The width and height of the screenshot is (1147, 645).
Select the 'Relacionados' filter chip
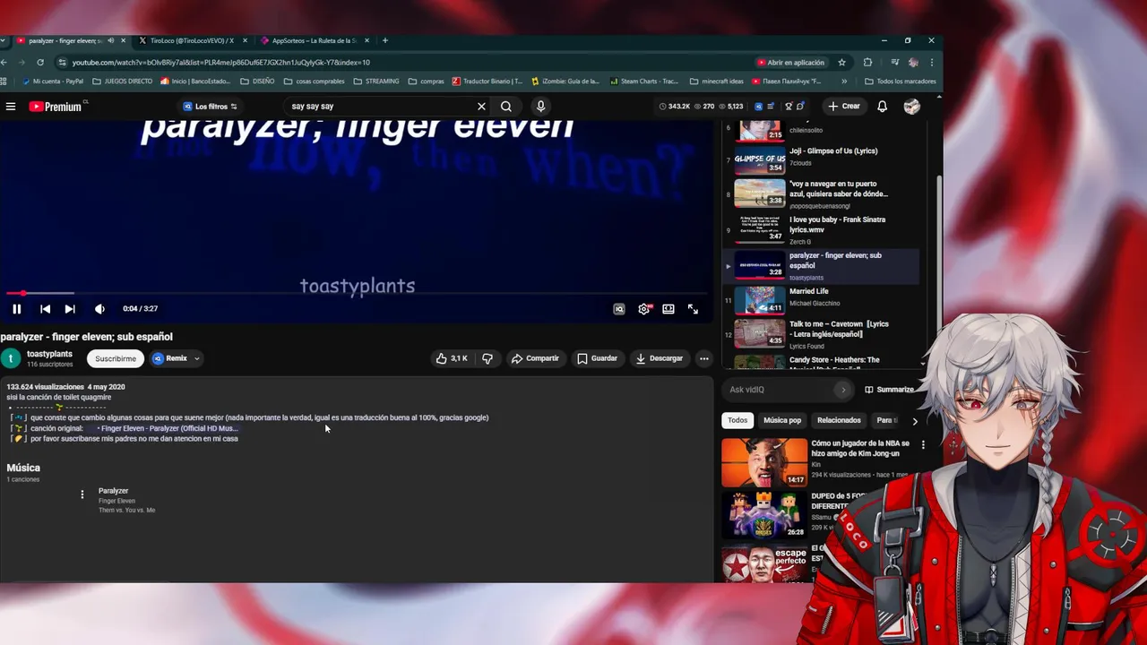839,420
